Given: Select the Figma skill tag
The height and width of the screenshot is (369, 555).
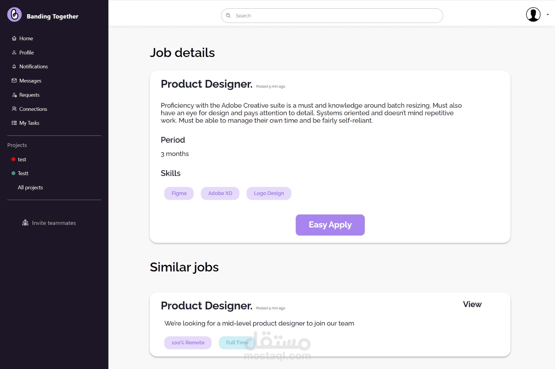Looking at the screenshot, I should [x=179, y=194].
